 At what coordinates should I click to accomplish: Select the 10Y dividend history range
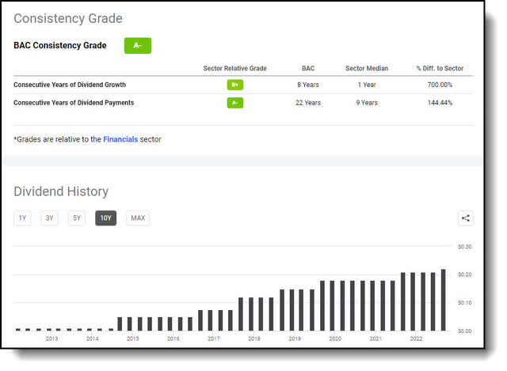(105, 218)
